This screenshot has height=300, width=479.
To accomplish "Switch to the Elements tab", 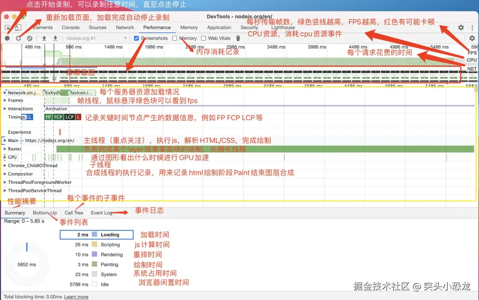I will tap(43, 28).
